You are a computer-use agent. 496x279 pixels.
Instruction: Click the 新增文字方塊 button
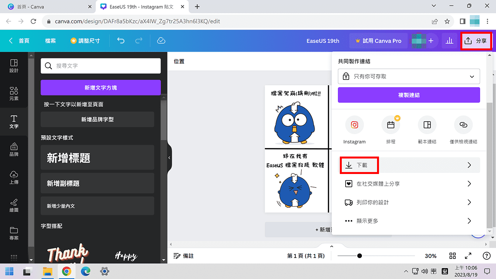click(100, 88)
